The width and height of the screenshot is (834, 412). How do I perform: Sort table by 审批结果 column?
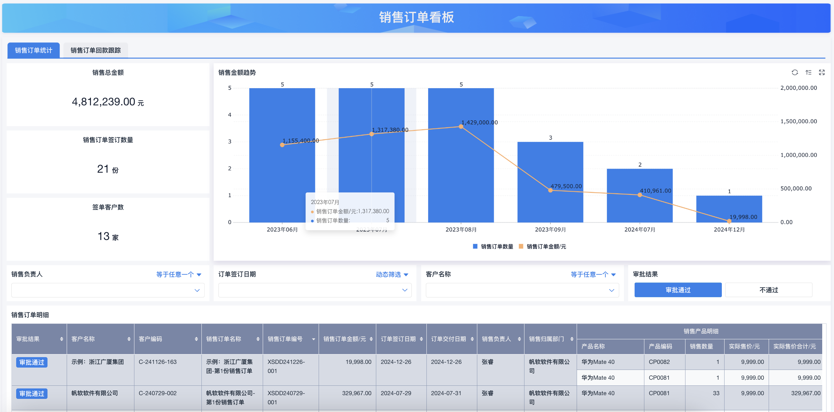[x=61, y=339]
